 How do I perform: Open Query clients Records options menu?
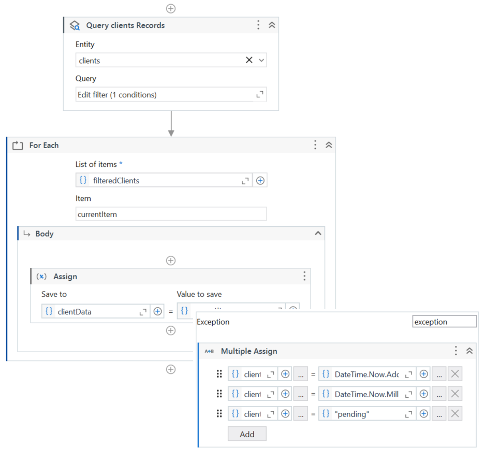258,25
